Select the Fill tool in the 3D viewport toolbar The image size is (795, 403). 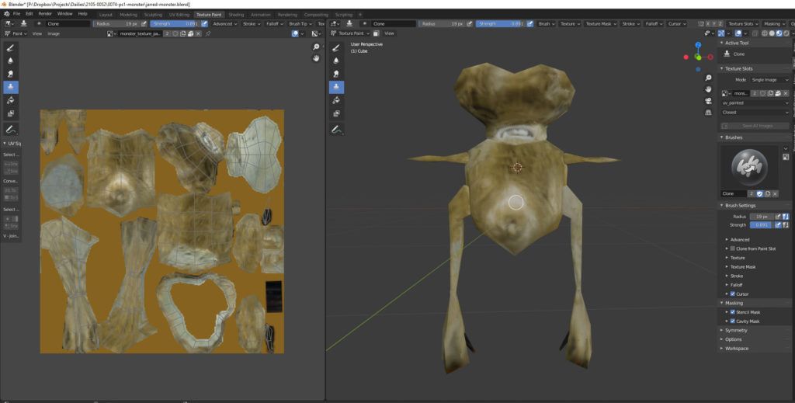pyautogui.click(x=336, y=100)
